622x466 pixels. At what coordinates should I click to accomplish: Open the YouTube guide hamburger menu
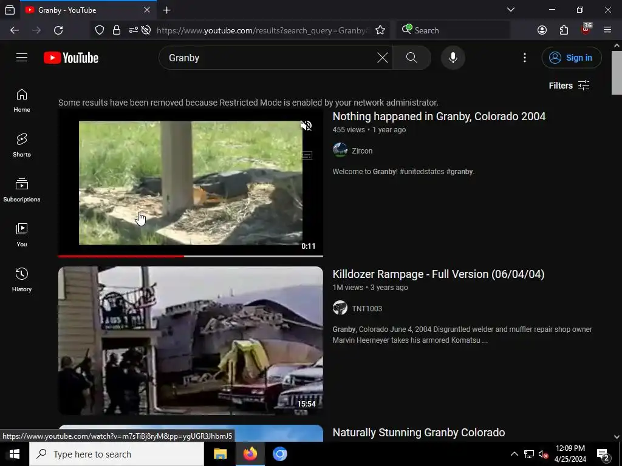pyautogui.click(x=22, y=58)
